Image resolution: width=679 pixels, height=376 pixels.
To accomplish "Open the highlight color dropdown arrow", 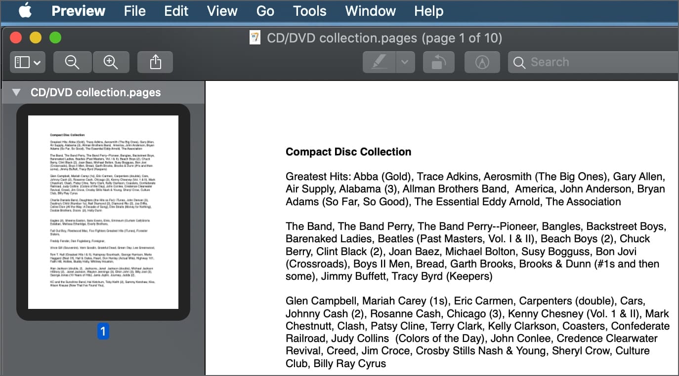I will 405,62.
